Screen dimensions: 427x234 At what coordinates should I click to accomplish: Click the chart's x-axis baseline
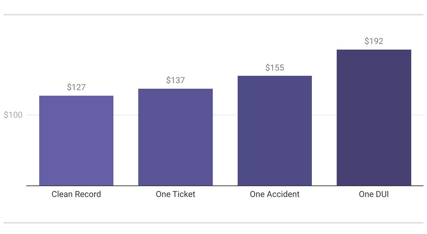[225, 186]
